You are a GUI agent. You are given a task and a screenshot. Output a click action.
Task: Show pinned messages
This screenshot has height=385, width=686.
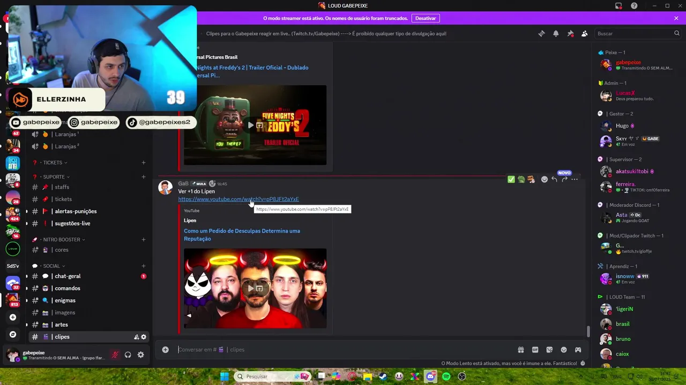click(x=570, y=34)
